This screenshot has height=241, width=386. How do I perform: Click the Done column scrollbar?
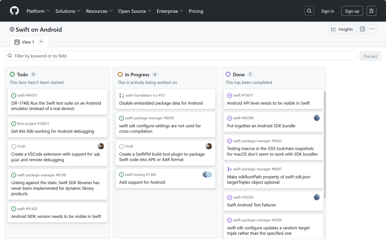click(325, 145)
